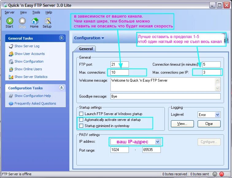Open Show Configuration link
This screenshot has height=178, width=232.
tap(29, 62)
